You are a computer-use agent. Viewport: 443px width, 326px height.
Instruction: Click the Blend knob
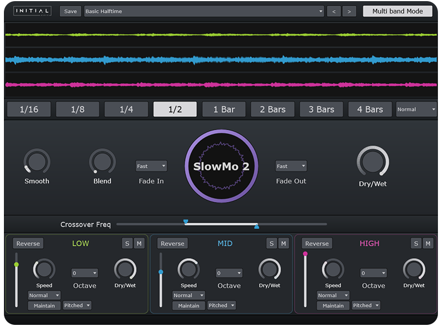click(102, 162)
